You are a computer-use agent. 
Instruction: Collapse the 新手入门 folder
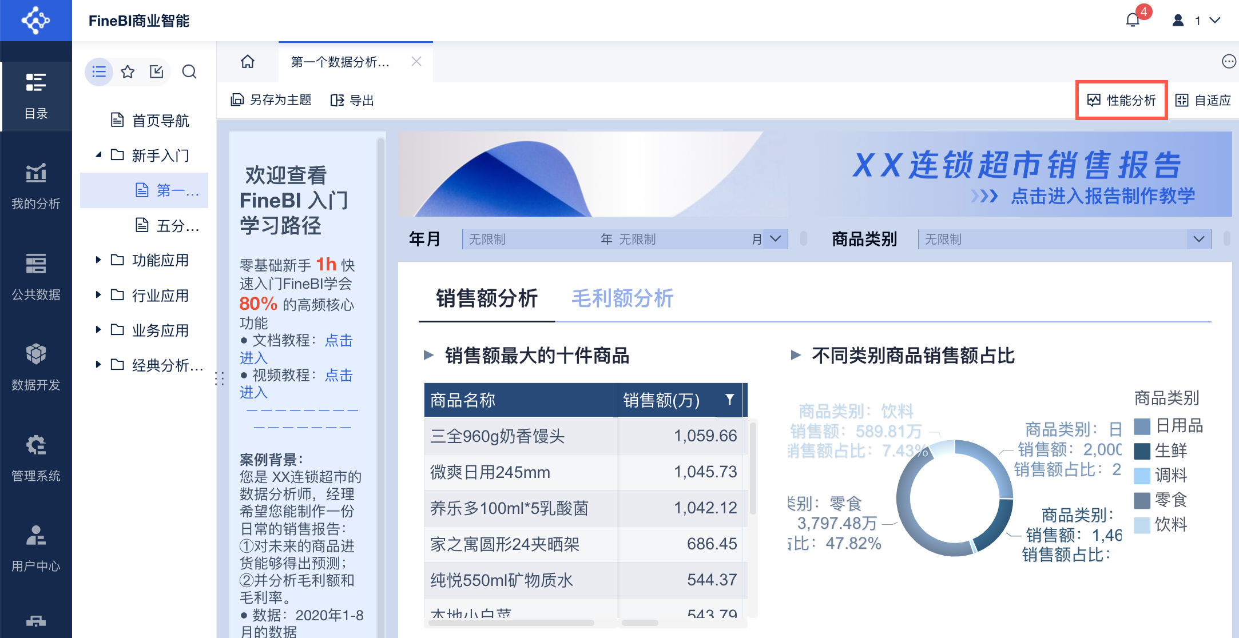[x=98, y=155]
